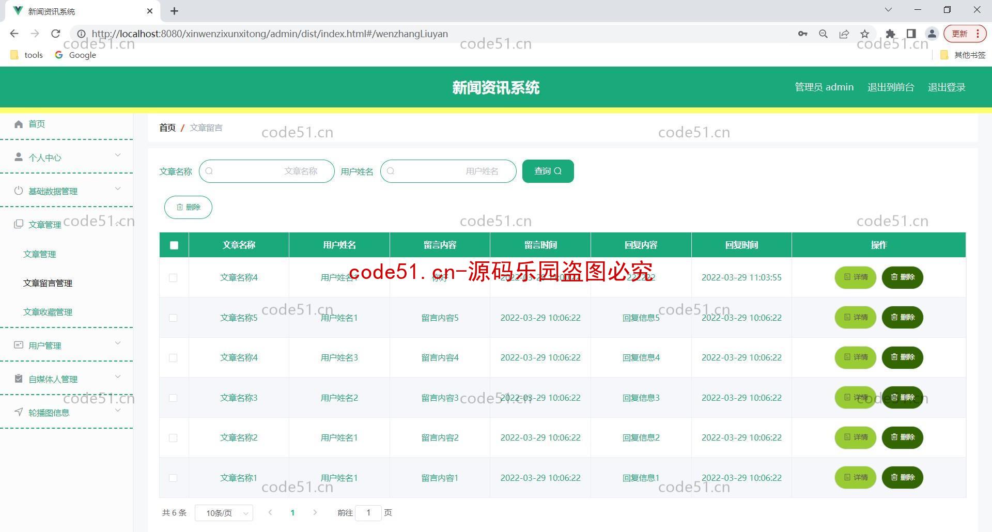This screenshot has width=992, height=532.
Task: Check the row checkbox for 文章名称3
Action: point(173,398)
